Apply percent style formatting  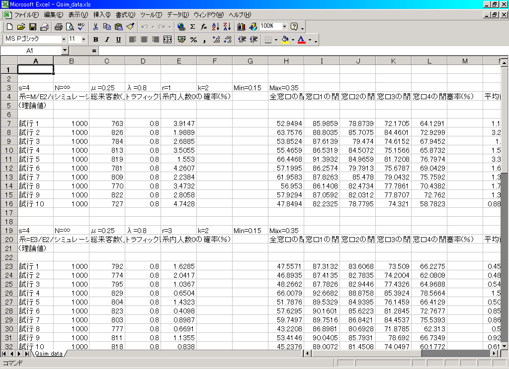pos(193,39)
